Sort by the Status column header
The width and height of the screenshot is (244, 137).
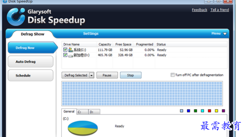click(161, 44)
